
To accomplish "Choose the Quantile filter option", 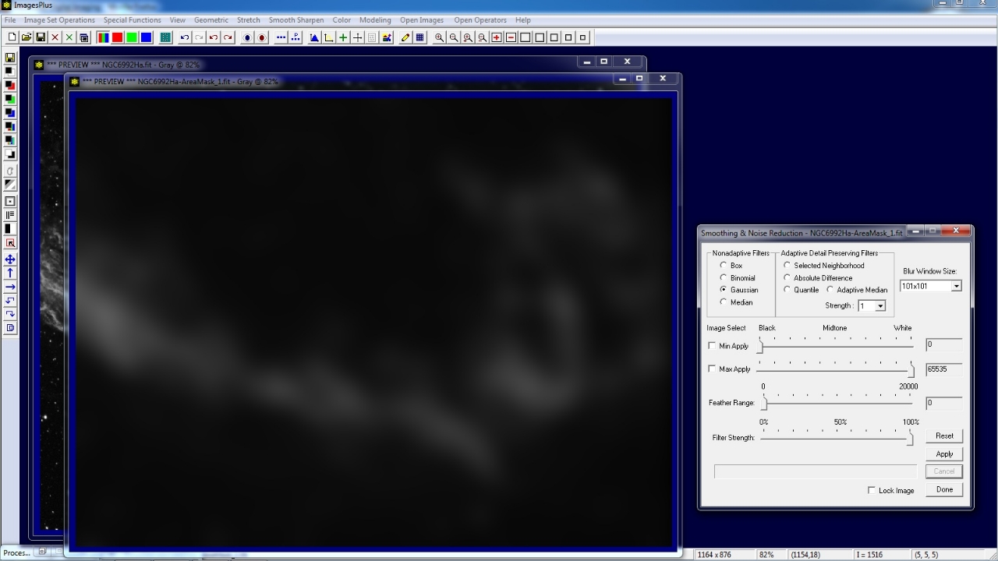I will coord(787,290).
